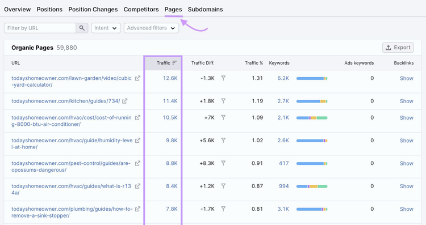Click Show backlinks for cubic-yard-calculator row
Screen dimensions: 426x225
pos(407,78)
